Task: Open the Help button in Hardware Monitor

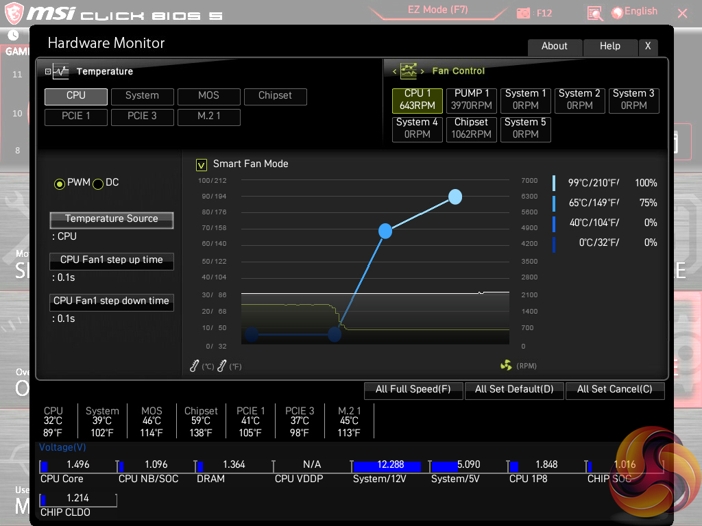Action: [610, 47]
